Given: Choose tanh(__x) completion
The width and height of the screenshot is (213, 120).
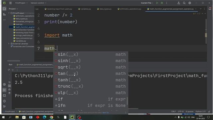Looking at the screenshot, I should (91, 80).
